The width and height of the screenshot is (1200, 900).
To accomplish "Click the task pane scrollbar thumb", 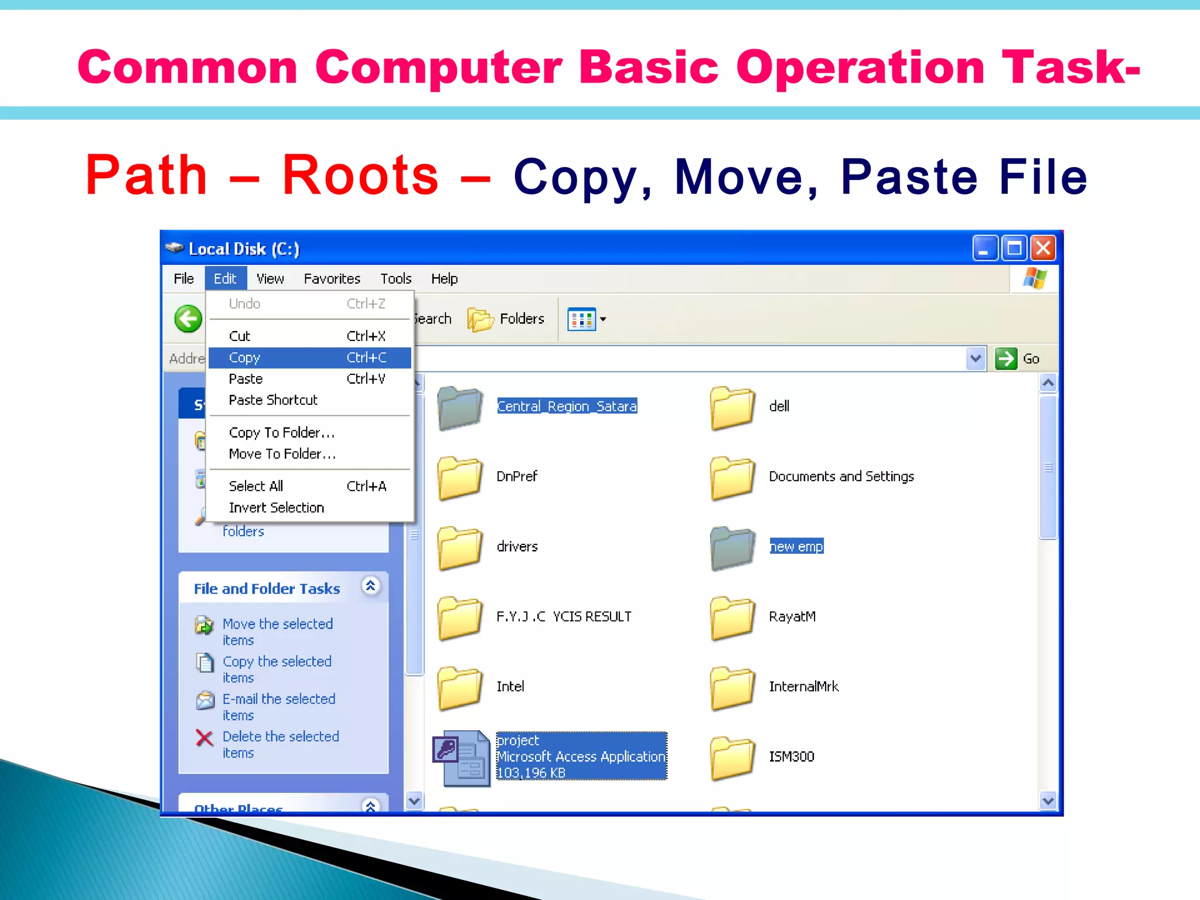I will 414,534.
